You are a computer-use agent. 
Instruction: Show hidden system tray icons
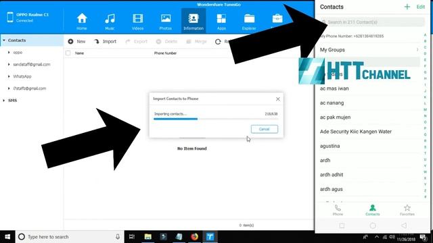click(377, 237)
